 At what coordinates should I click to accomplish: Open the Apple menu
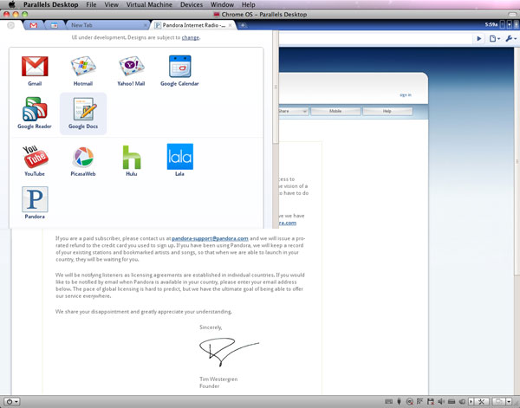click(x=12, y=4)
